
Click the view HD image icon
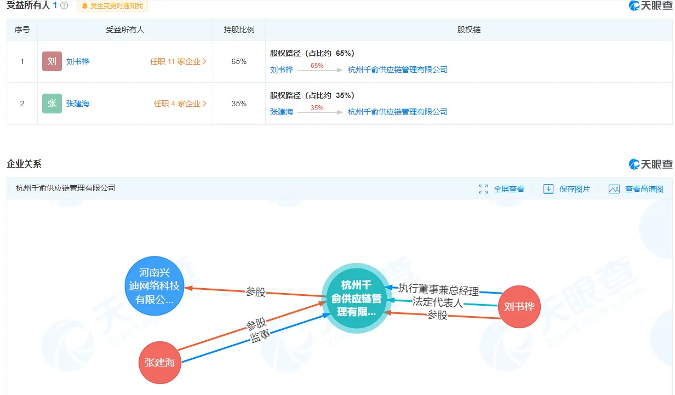[x=614, y=189]
